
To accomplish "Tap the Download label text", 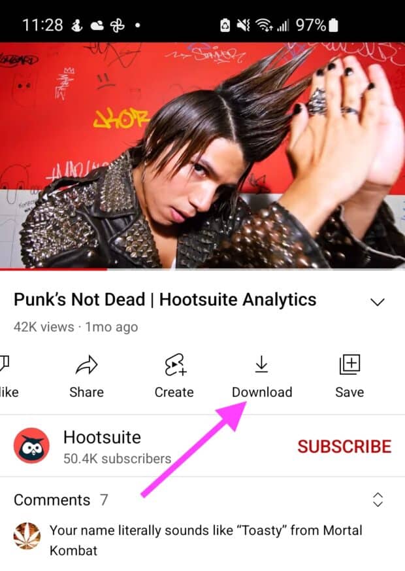I will point(262,392).
